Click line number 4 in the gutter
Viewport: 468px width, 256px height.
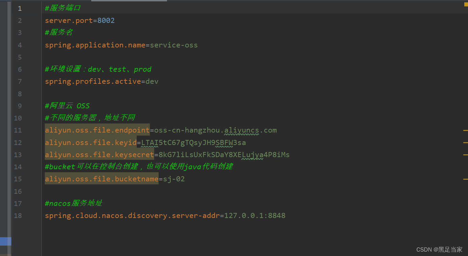[20, 45]
